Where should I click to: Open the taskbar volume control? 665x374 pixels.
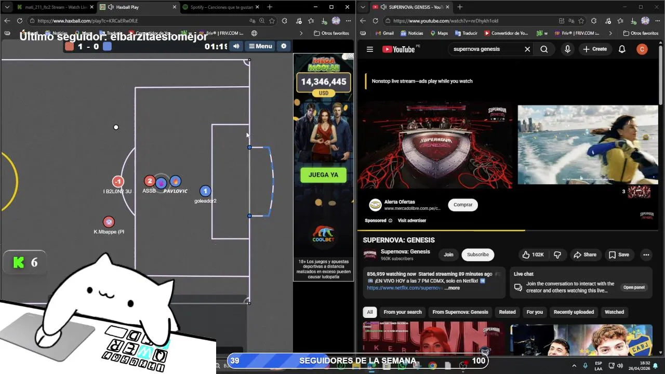pyautogui.click(x=620, y=366)
